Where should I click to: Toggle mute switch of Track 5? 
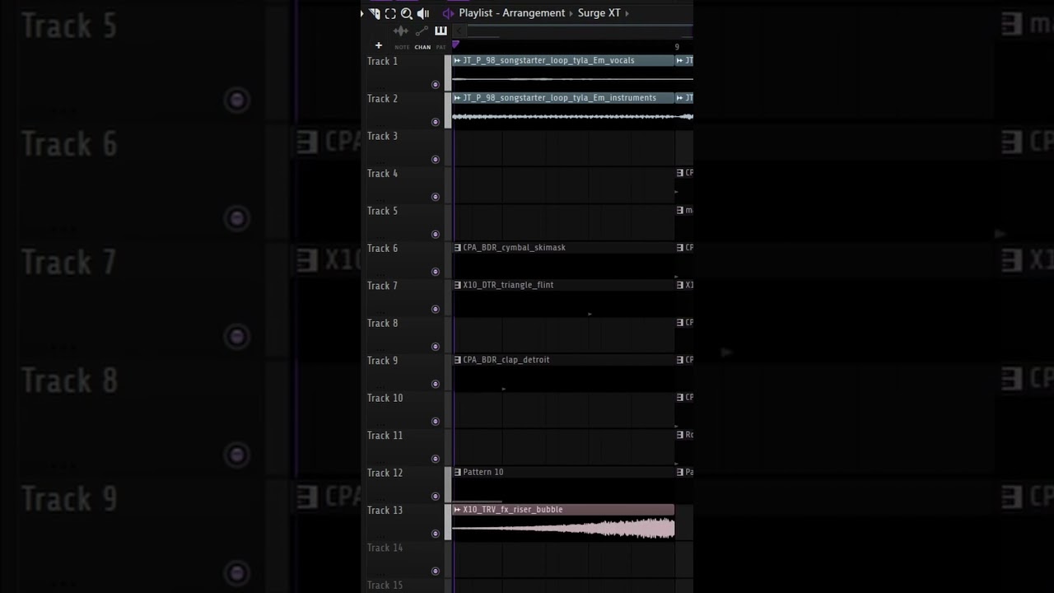[436, 235]
